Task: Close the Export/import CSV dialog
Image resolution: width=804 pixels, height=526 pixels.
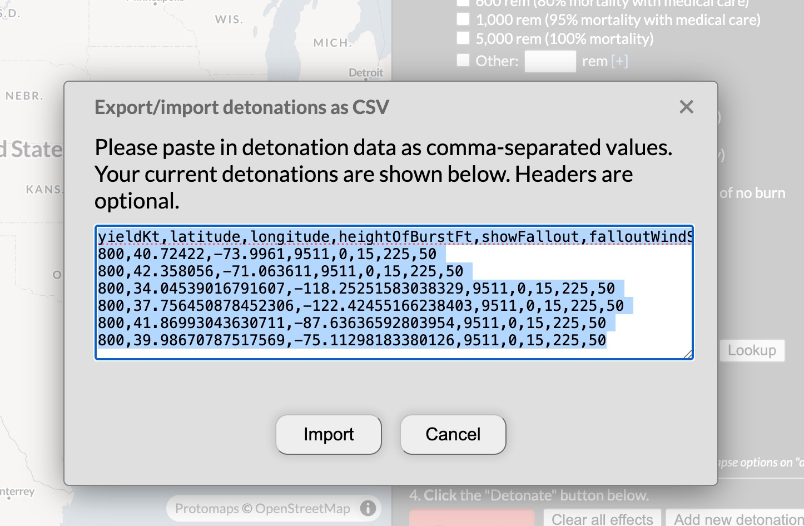Action: (x=686, y=107)
